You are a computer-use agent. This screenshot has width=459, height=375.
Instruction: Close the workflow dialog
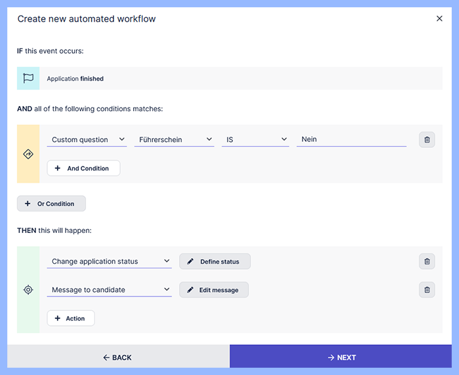[x=439, y=18]
